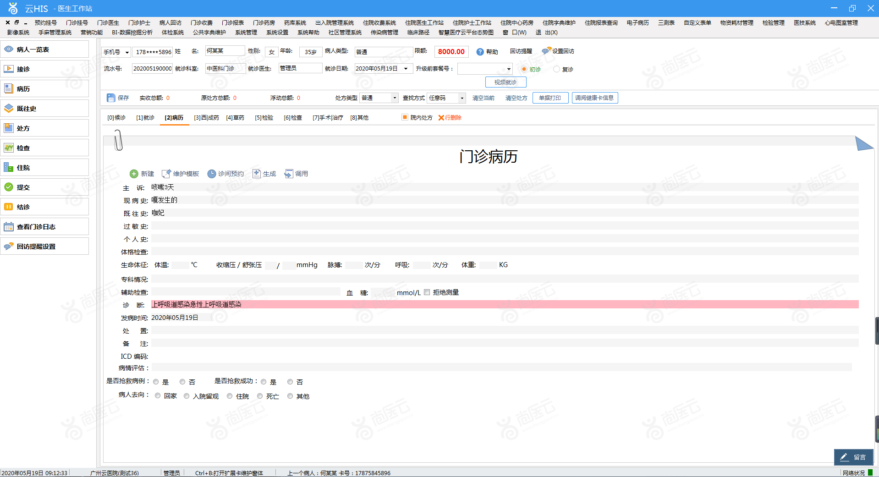Click 清空处方 button

(516, 98)
